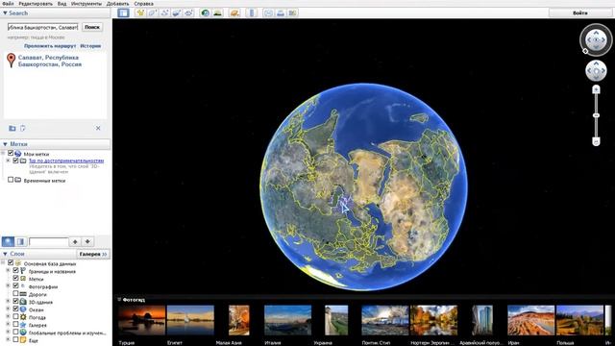Click the move navigation joystick
Viewport: 615px width, 346px height.
point(596,71)
